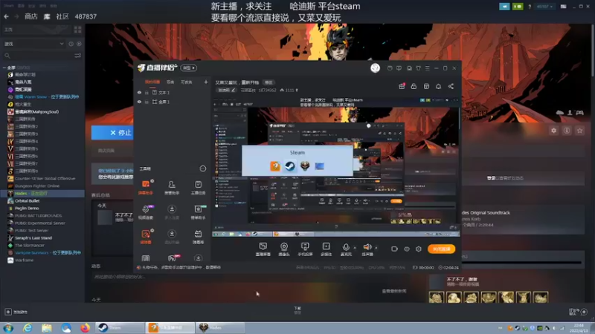
Task: Click the Steam library search field
Action: [x=38, y=56]
